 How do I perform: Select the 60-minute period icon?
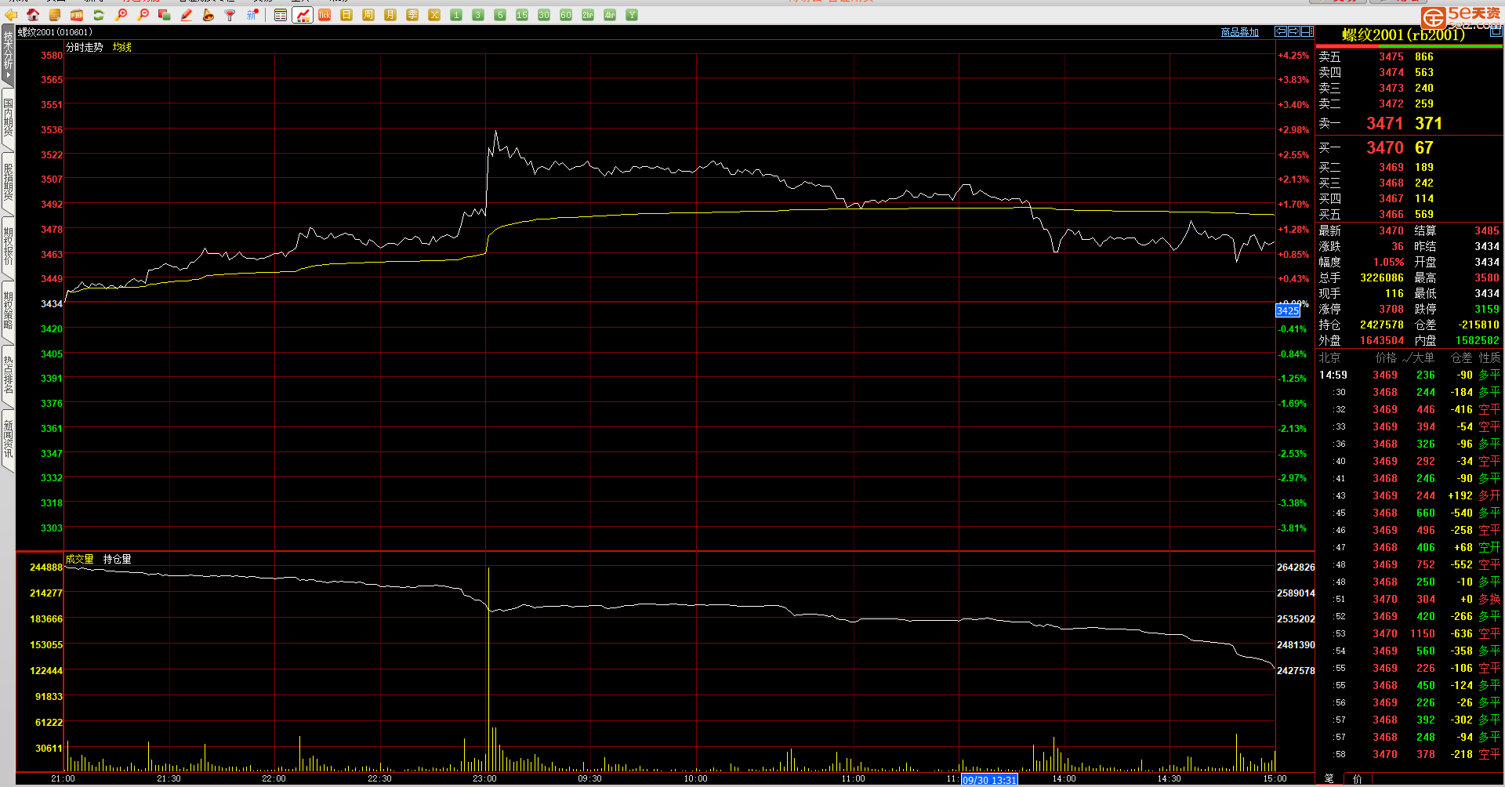coord(566,15)
